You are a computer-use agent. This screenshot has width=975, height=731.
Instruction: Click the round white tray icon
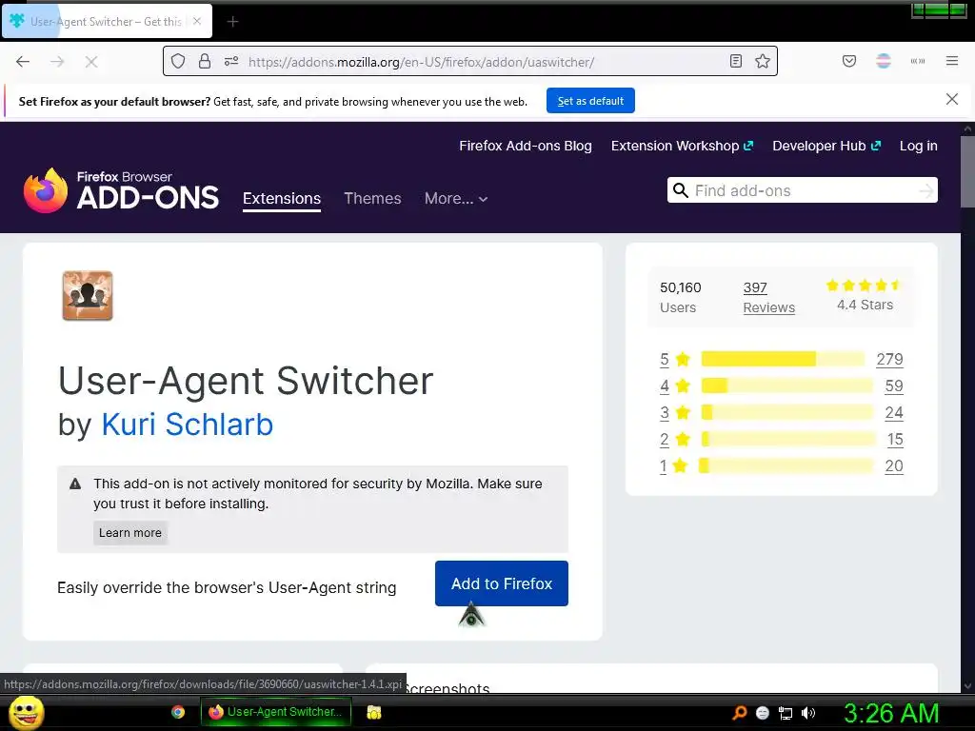pos(763,713)
